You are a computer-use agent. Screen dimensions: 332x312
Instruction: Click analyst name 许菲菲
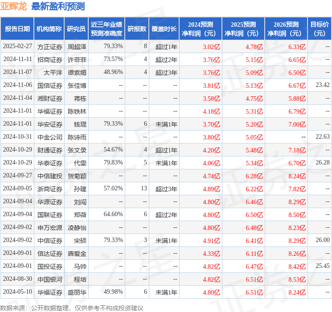click(x=77, y=59)
